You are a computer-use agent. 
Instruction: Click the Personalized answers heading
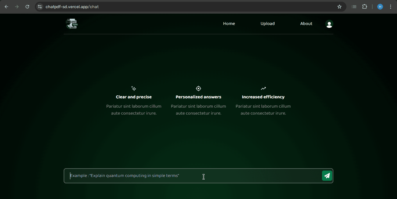click(199, 97)
